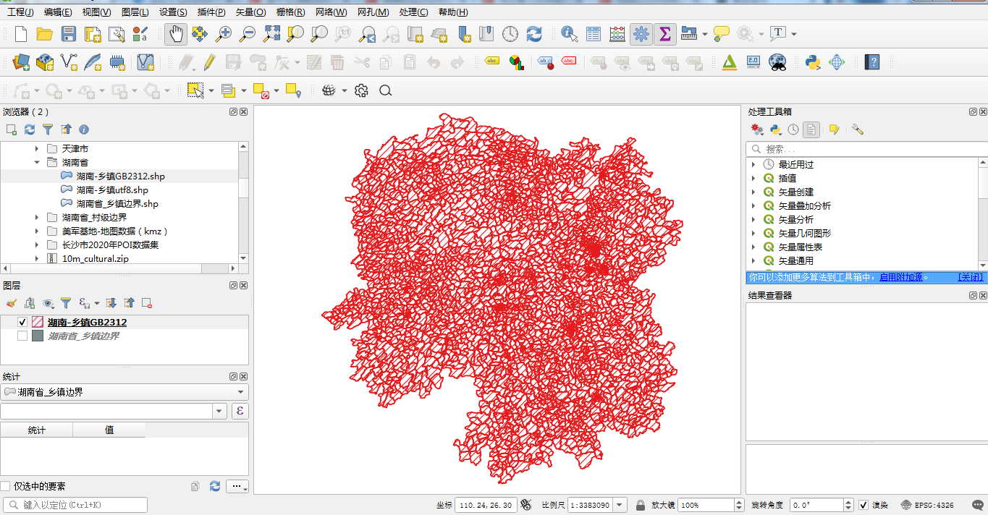
Task: Open the 栅格 menu
Action: [x=290, y=12]
